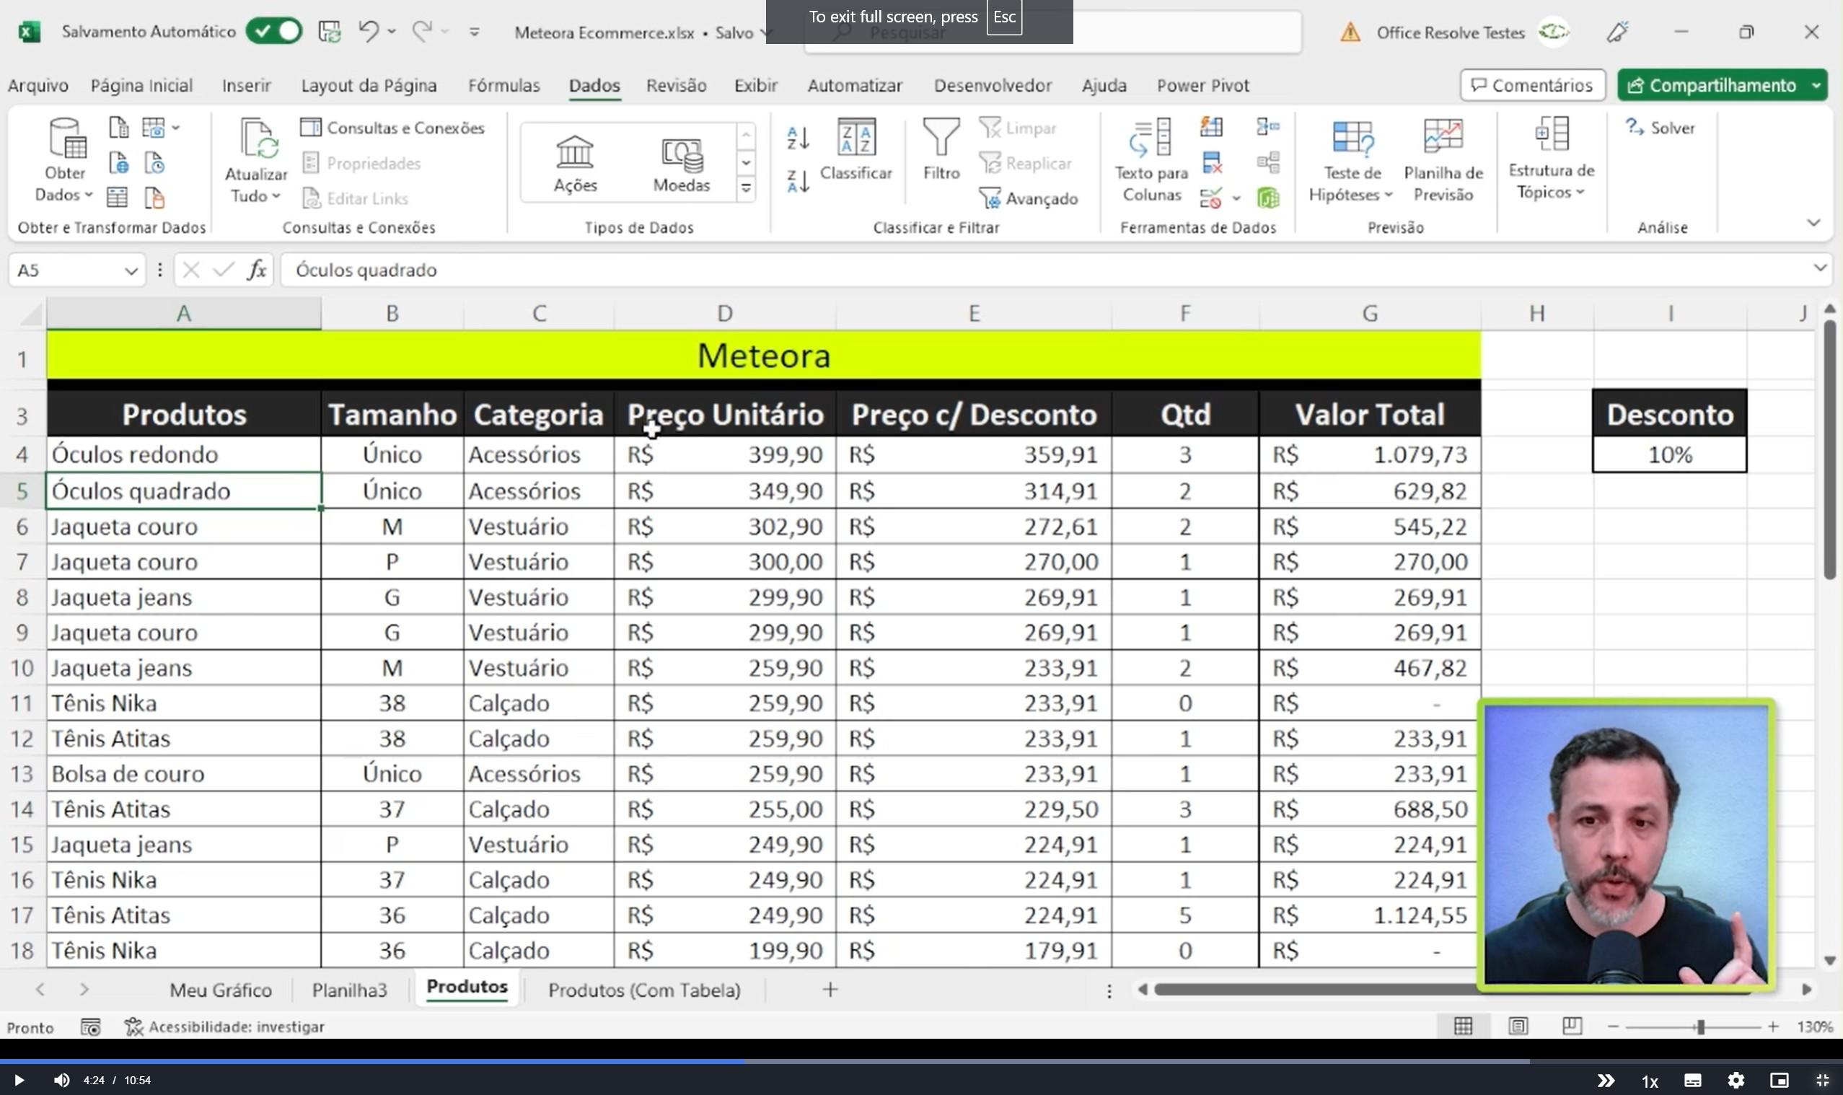The image size is (1843, 1095).
Task: Click the undo arrow icon
Action: pos(368,31)
